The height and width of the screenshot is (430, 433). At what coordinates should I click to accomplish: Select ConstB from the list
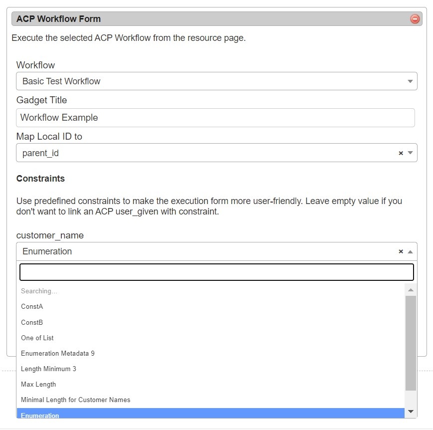pos(32,322)
